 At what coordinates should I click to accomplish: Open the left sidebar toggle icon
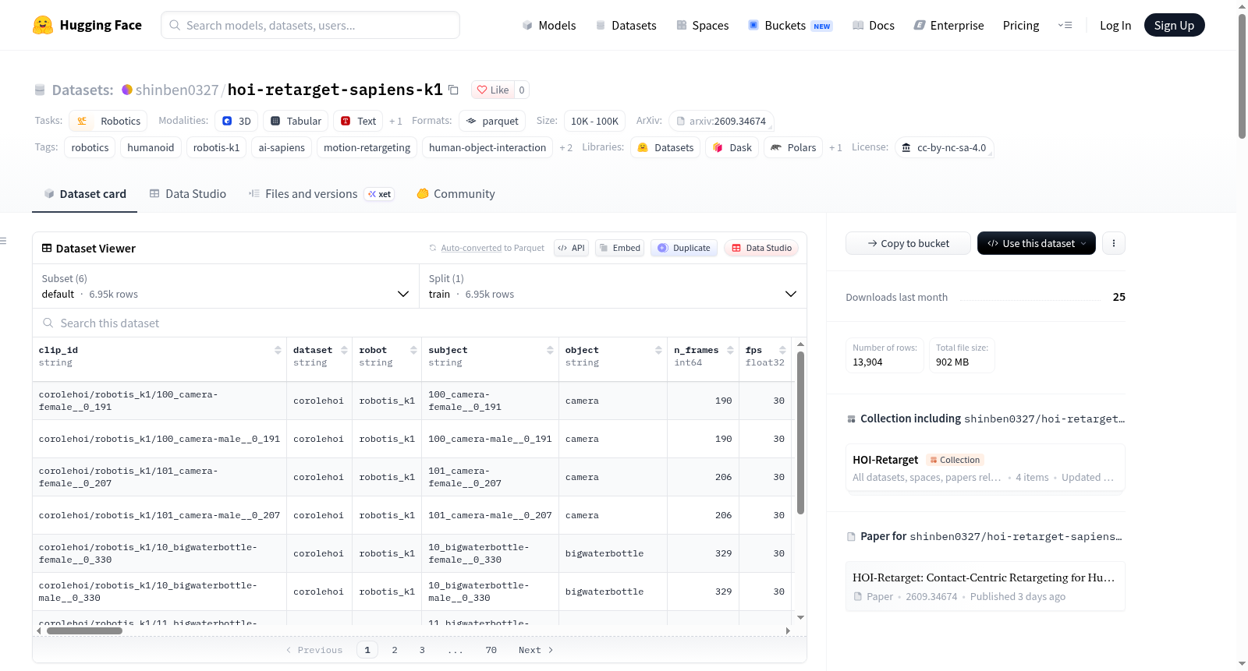click(x=3, y=241)
